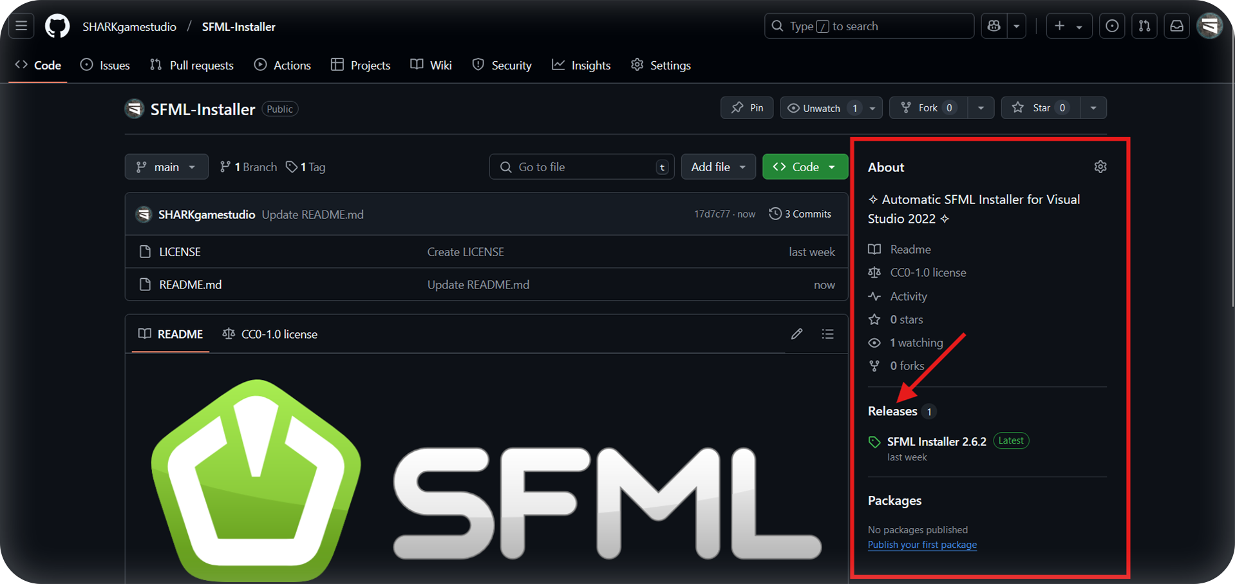View the 3 Commits history
1235x584 pixels.
point(800,214)
